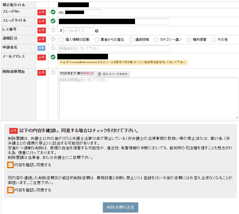Click green checkmark in メールアドレス row
The image size is (239, 214).
click(53, 57)
